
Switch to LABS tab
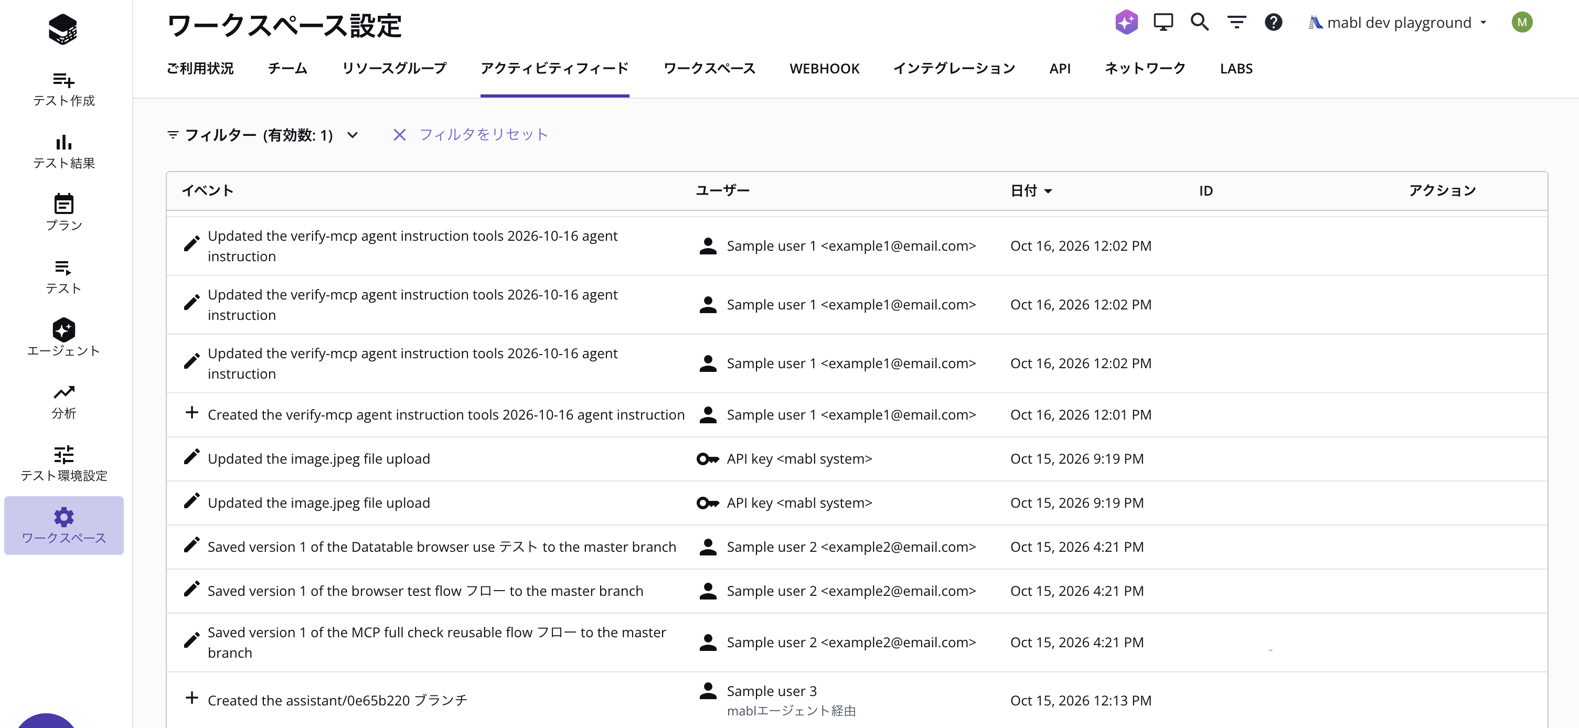[1236, 69]
